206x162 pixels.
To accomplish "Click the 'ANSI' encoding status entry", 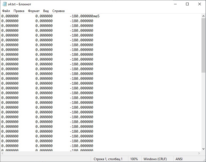I will (x=179, y=159).
